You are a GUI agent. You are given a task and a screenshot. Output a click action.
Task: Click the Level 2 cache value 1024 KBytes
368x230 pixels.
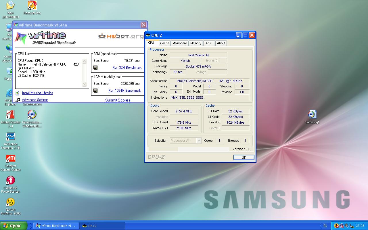[x=235, y=122]
